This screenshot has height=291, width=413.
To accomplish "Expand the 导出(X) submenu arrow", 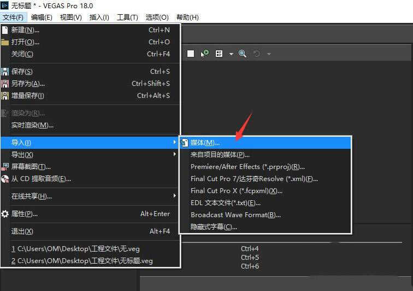I will (174, 154).
